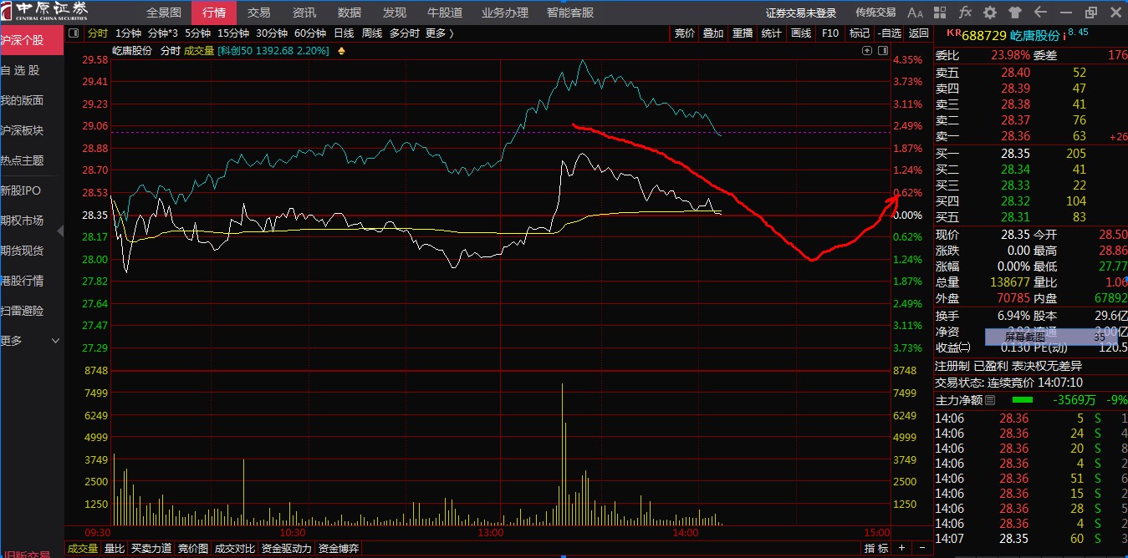Select the 分钟*3 timeframe

click(162, 33)
